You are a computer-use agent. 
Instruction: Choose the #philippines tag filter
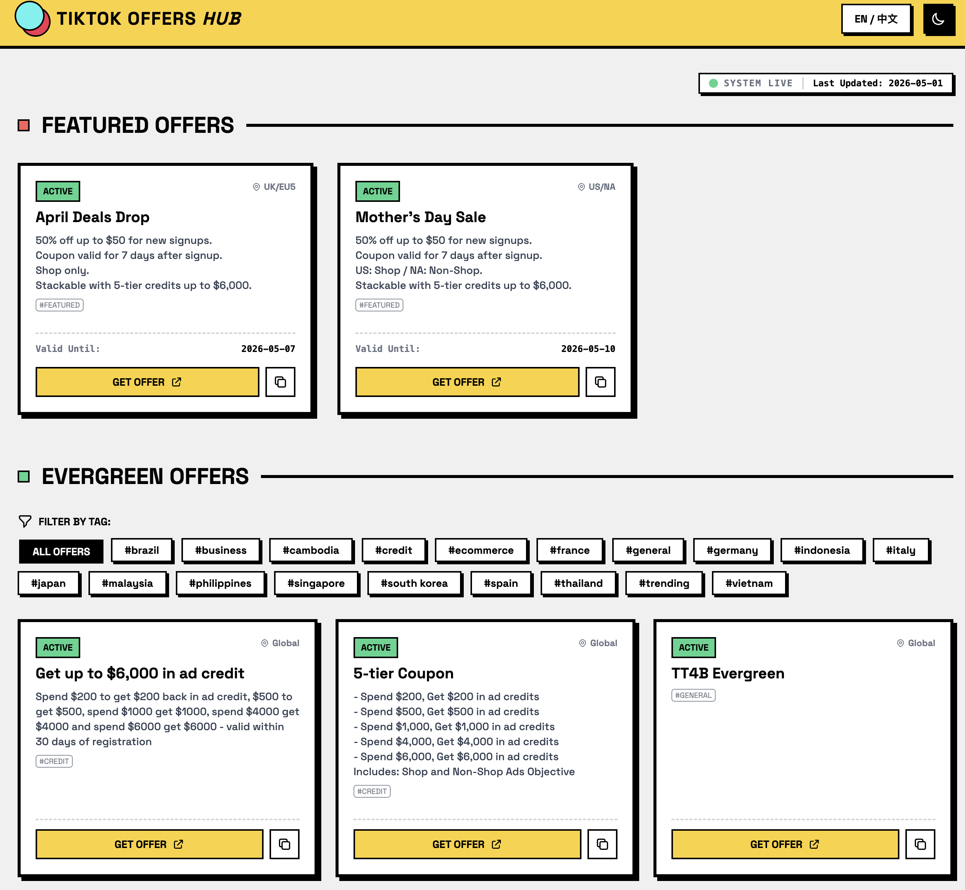point(220,583)
